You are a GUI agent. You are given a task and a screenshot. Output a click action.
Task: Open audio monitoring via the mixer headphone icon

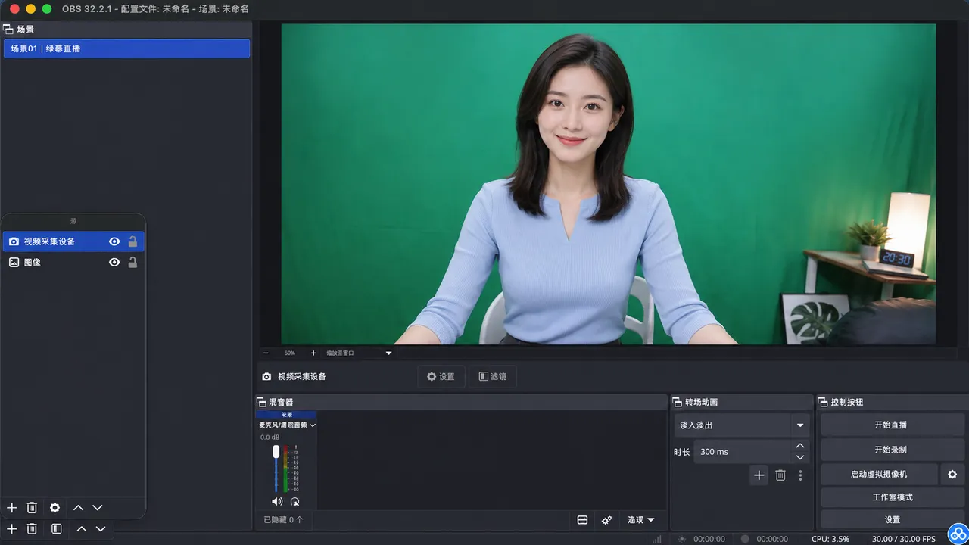(294, 501)
